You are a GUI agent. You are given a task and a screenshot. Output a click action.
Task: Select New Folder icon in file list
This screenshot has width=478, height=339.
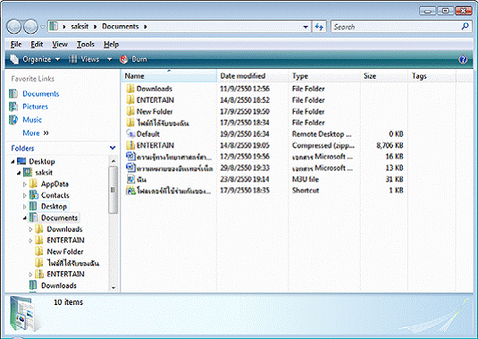pyautogui.click(x=130, y=112)
